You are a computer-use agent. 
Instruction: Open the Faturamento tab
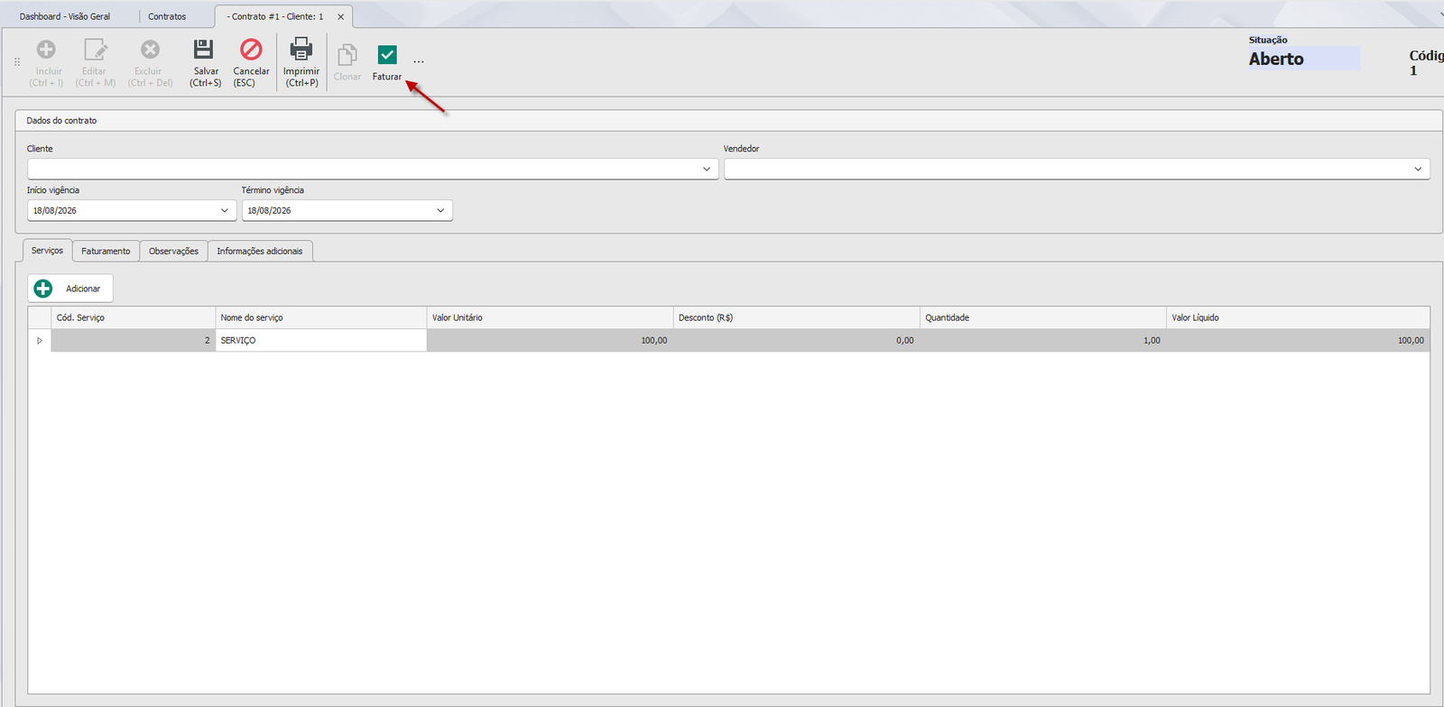point(106,251)
